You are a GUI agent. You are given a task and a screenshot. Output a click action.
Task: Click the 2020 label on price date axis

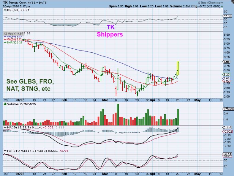(19, 100)
